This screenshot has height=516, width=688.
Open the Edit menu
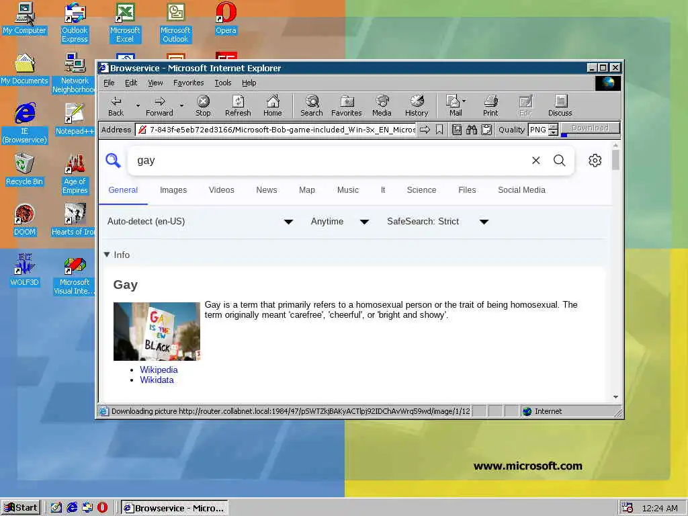click(x=131, y=83)
